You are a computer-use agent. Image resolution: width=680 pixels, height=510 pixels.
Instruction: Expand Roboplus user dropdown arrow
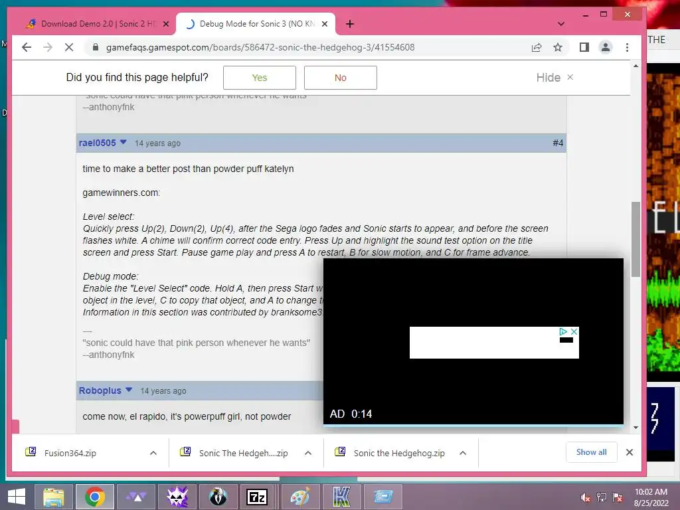tap(129, 389)
